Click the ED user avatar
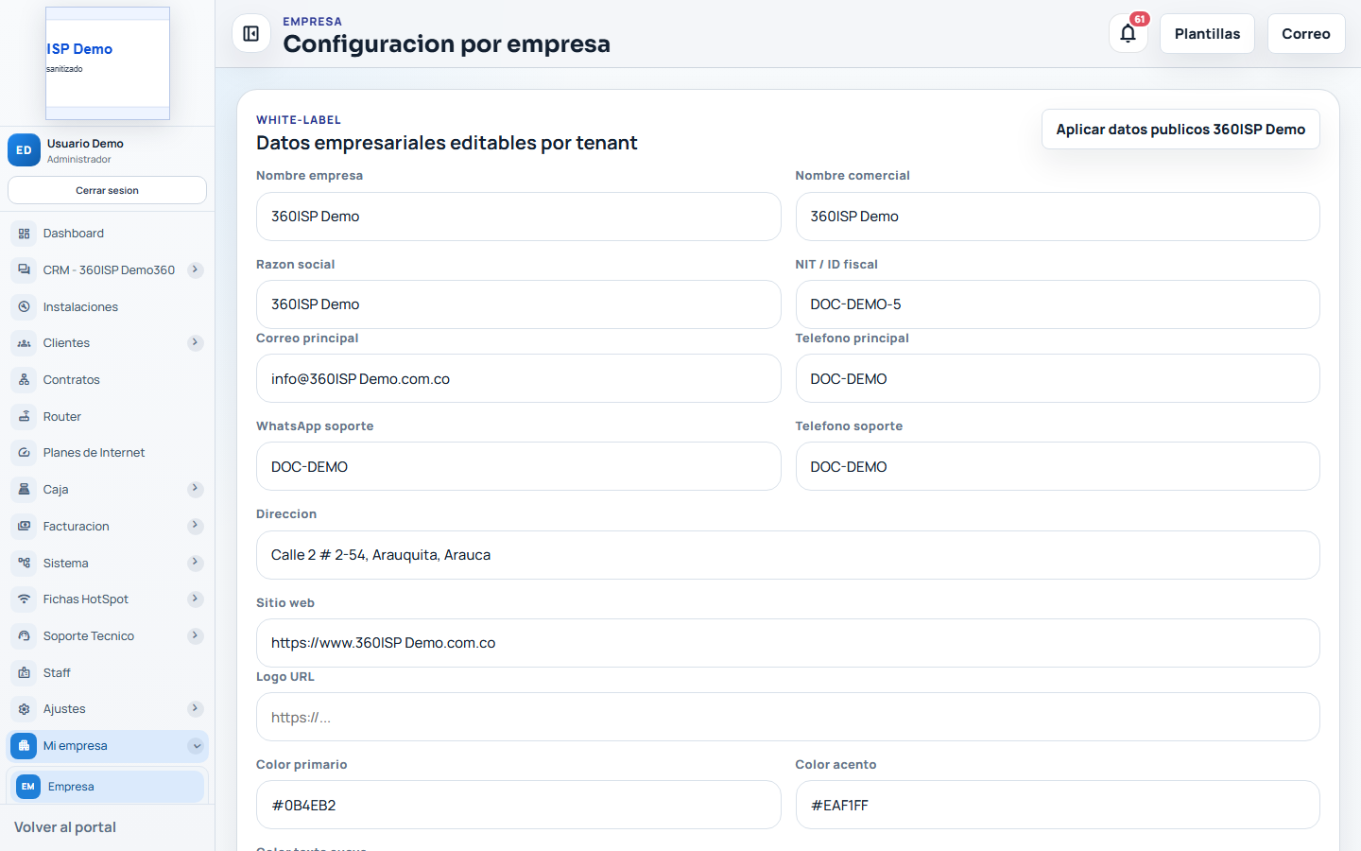 pyautogui.click(x=24, y=150)
